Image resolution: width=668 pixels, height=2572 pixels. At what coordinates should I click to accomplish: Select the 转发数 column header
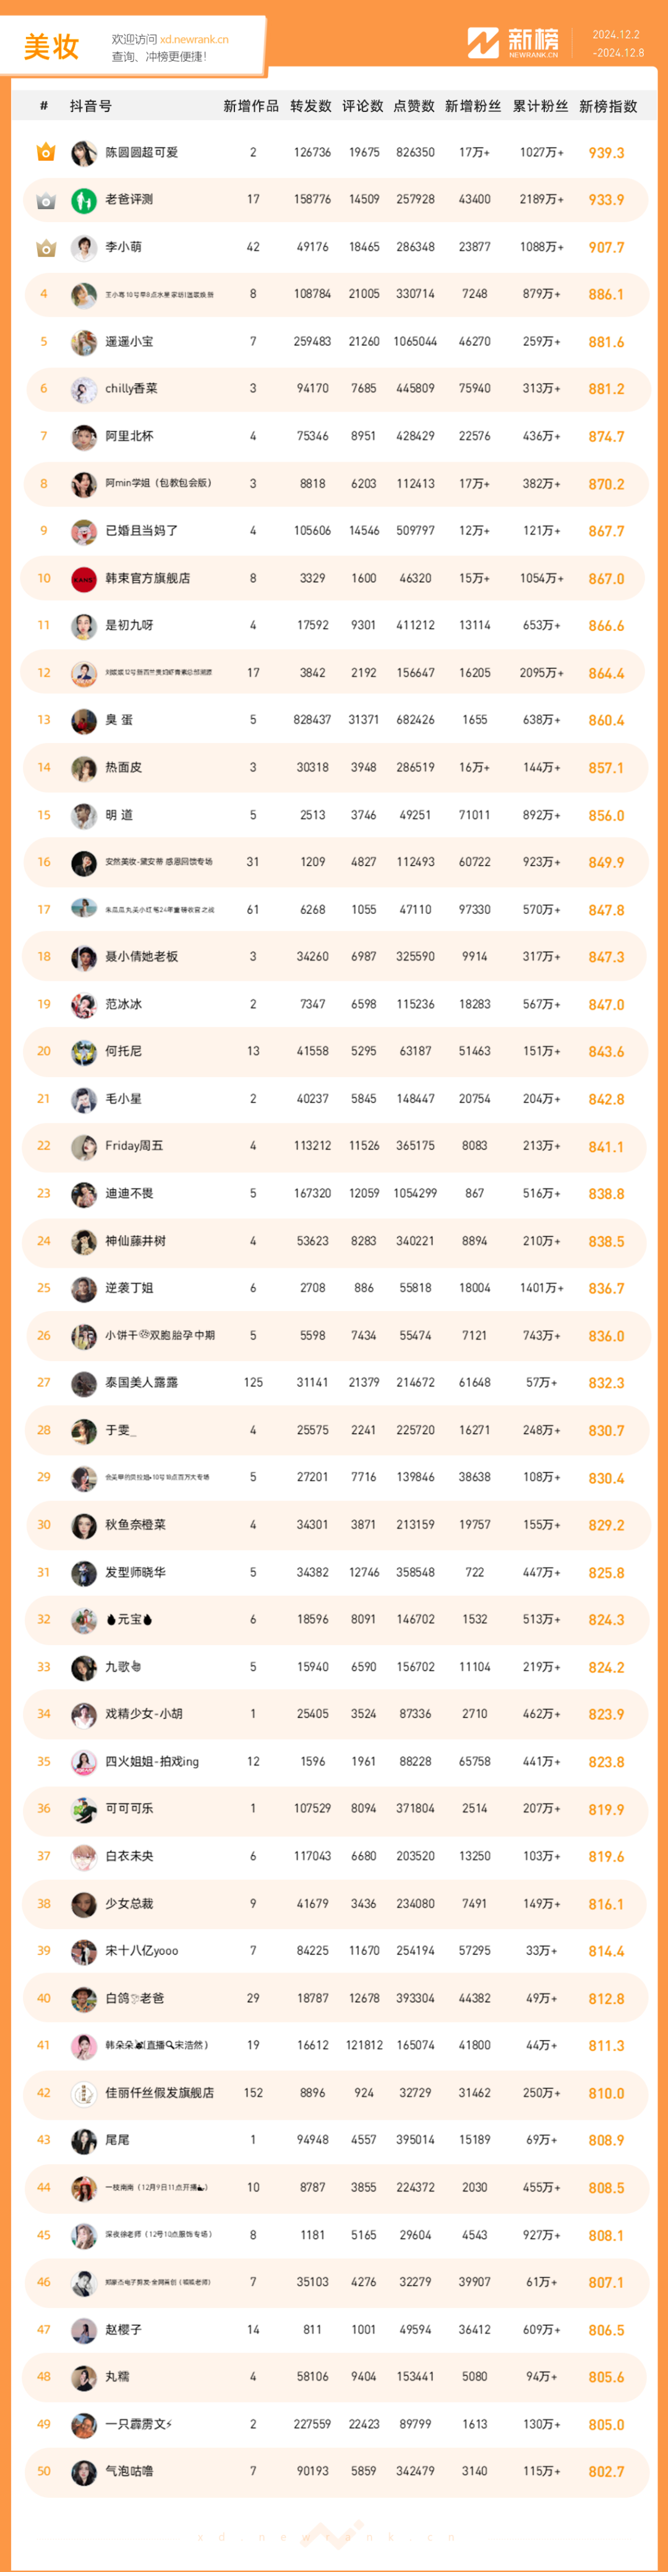click(310, 106)
